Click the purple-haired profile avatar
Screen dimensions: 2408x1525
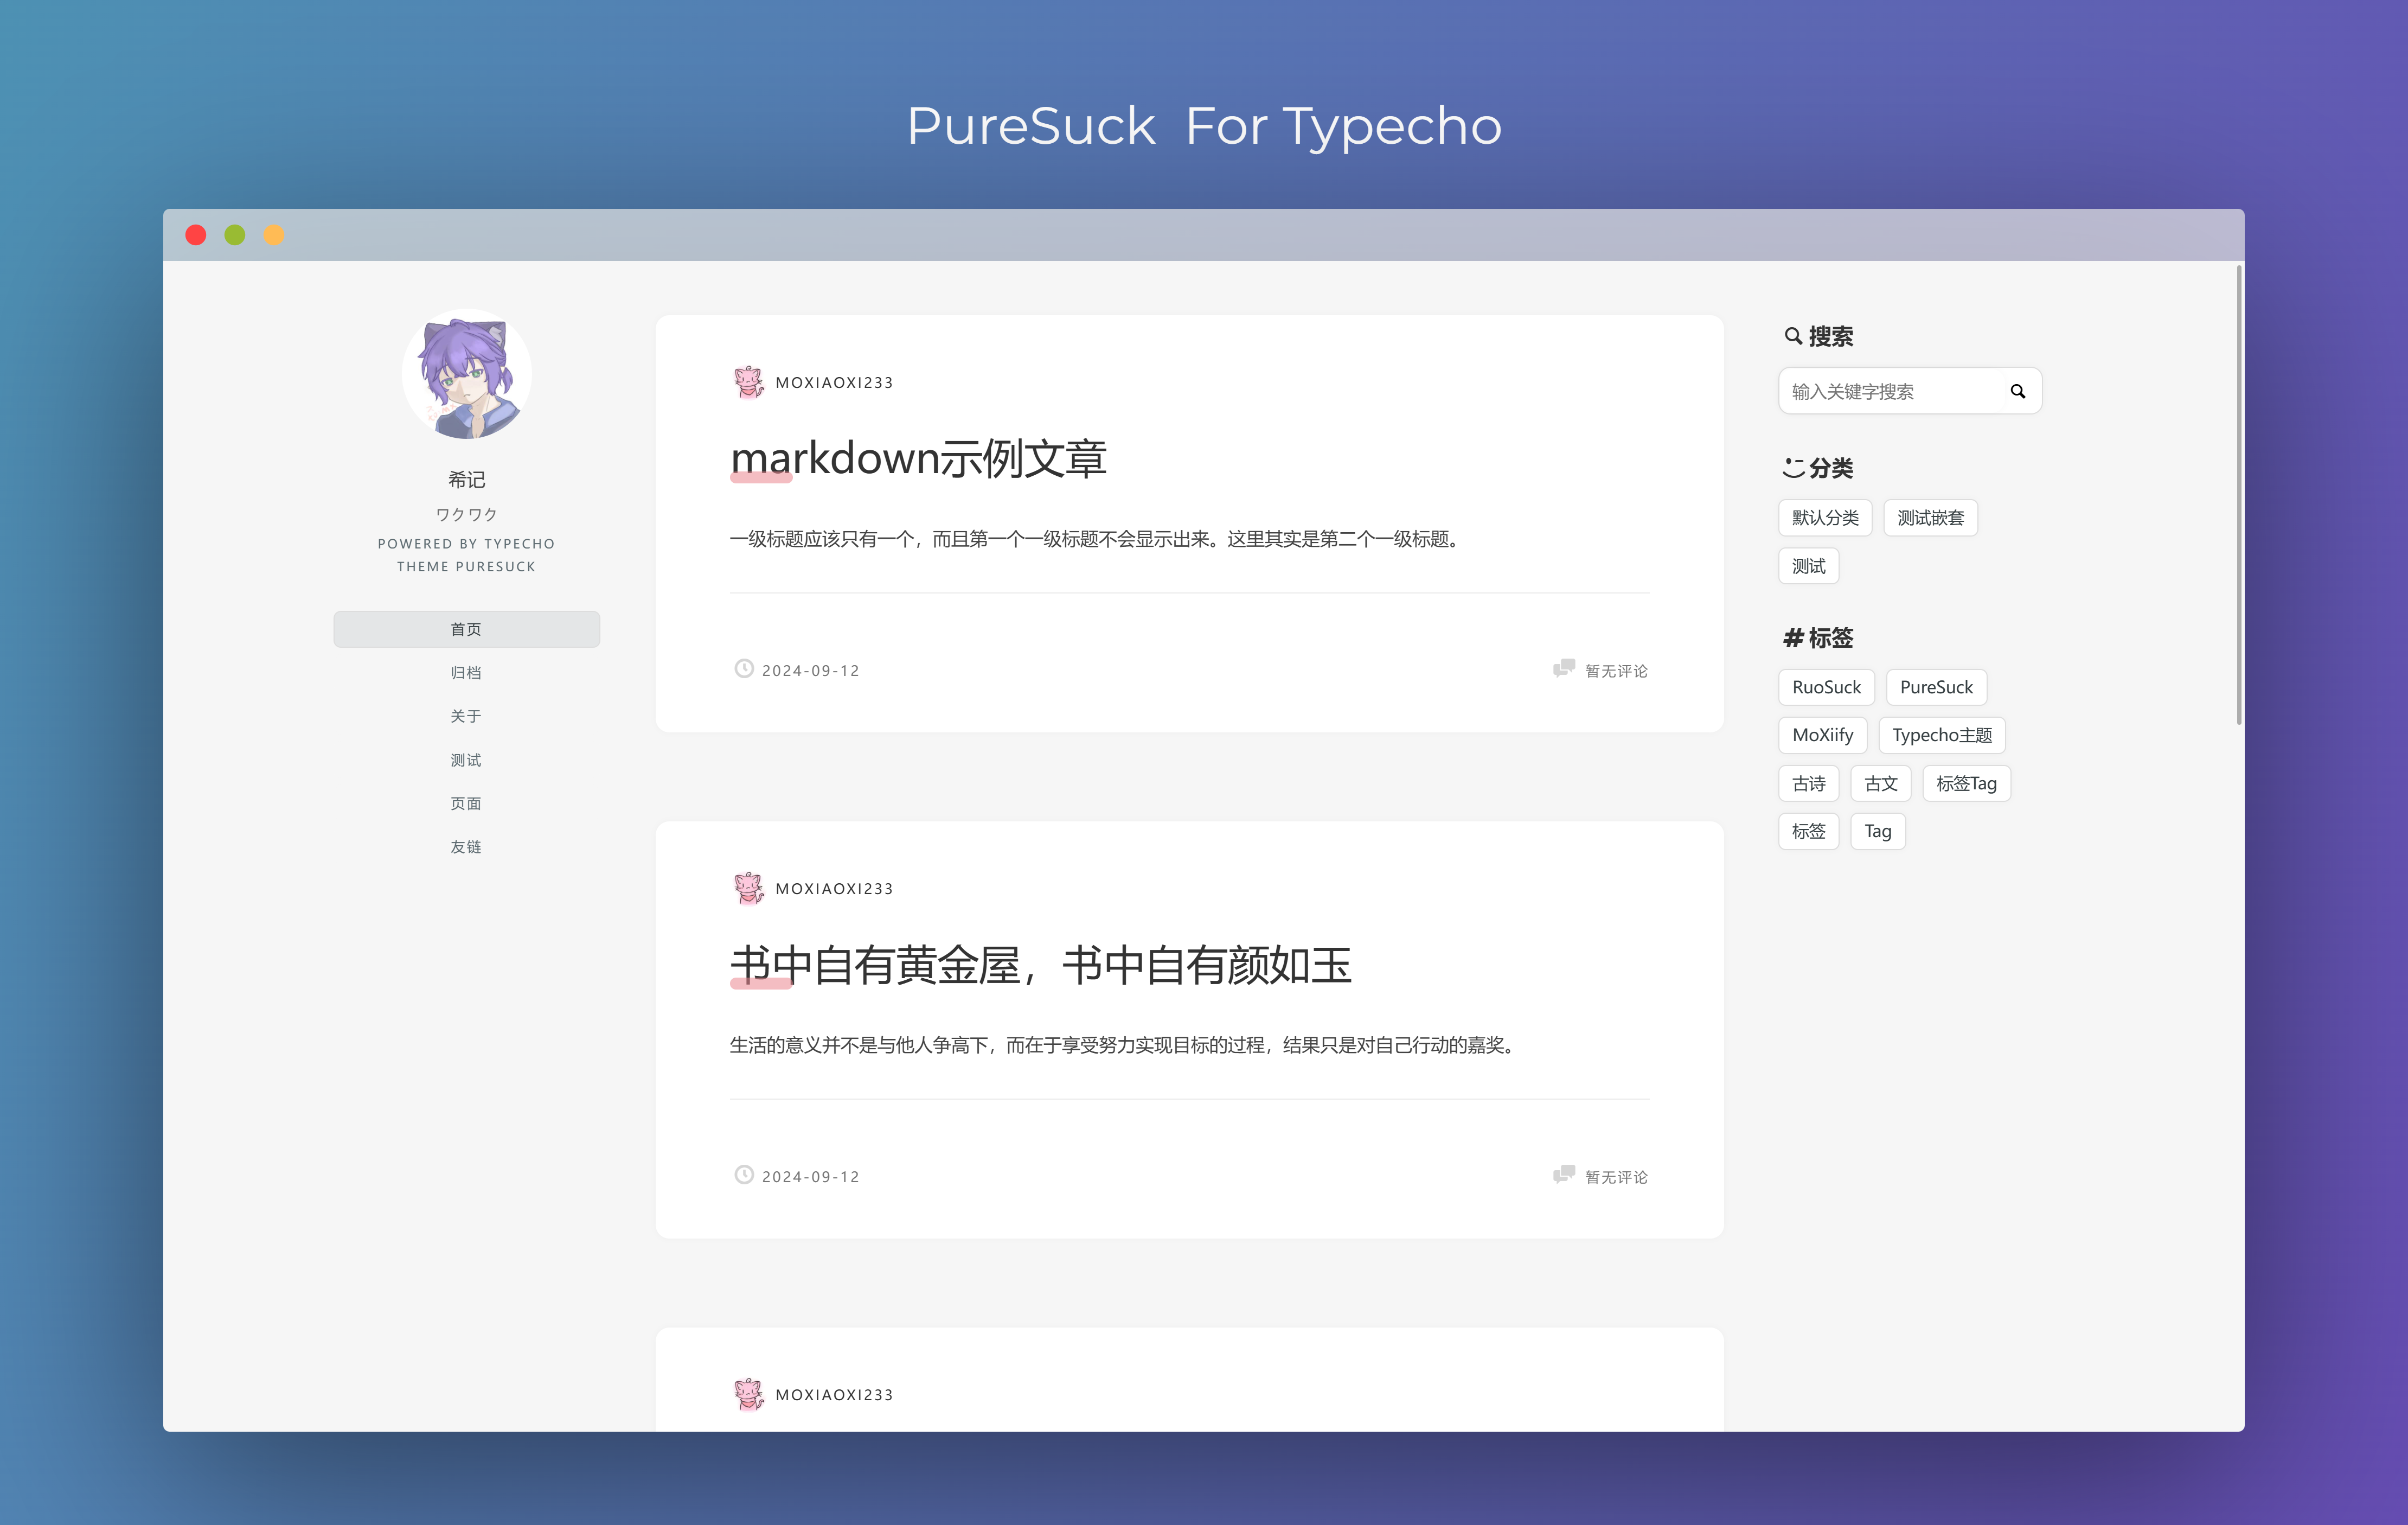click(466, 375)
